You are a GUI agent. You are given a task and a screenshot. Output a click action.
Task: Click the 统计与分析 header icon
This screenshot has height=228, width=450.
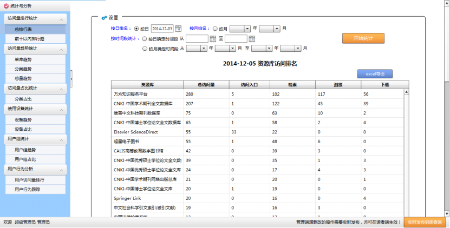pos(6,5)
